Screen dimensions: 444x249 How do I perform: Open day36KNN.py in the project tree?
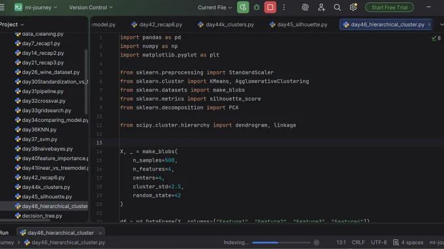point(39,130)
